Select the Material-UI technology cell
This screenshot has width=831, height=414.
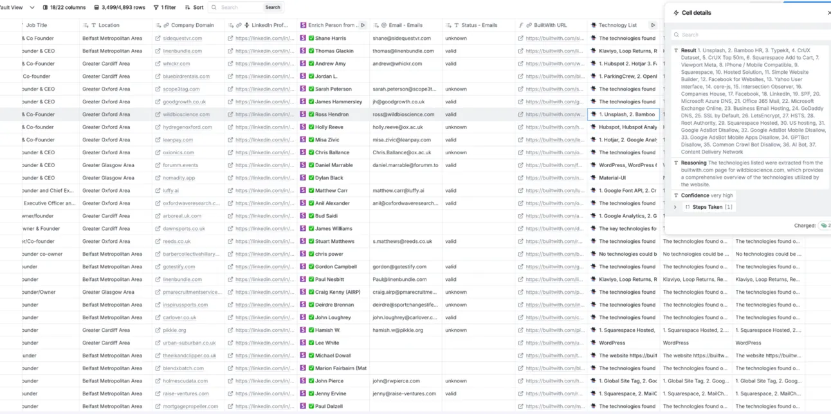[624, 178]
